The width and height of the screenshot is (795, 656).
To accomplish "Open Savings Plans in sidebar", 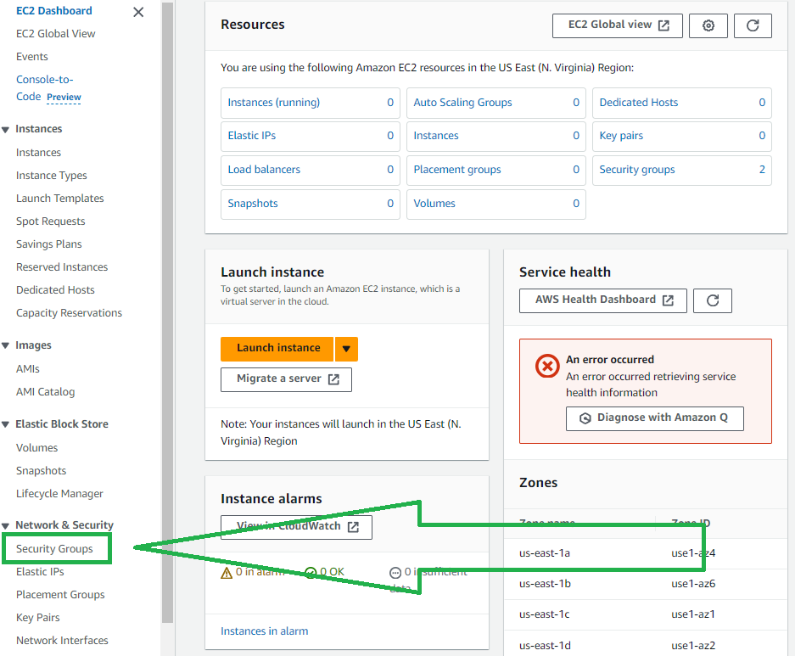I will (x=48, y=244).
